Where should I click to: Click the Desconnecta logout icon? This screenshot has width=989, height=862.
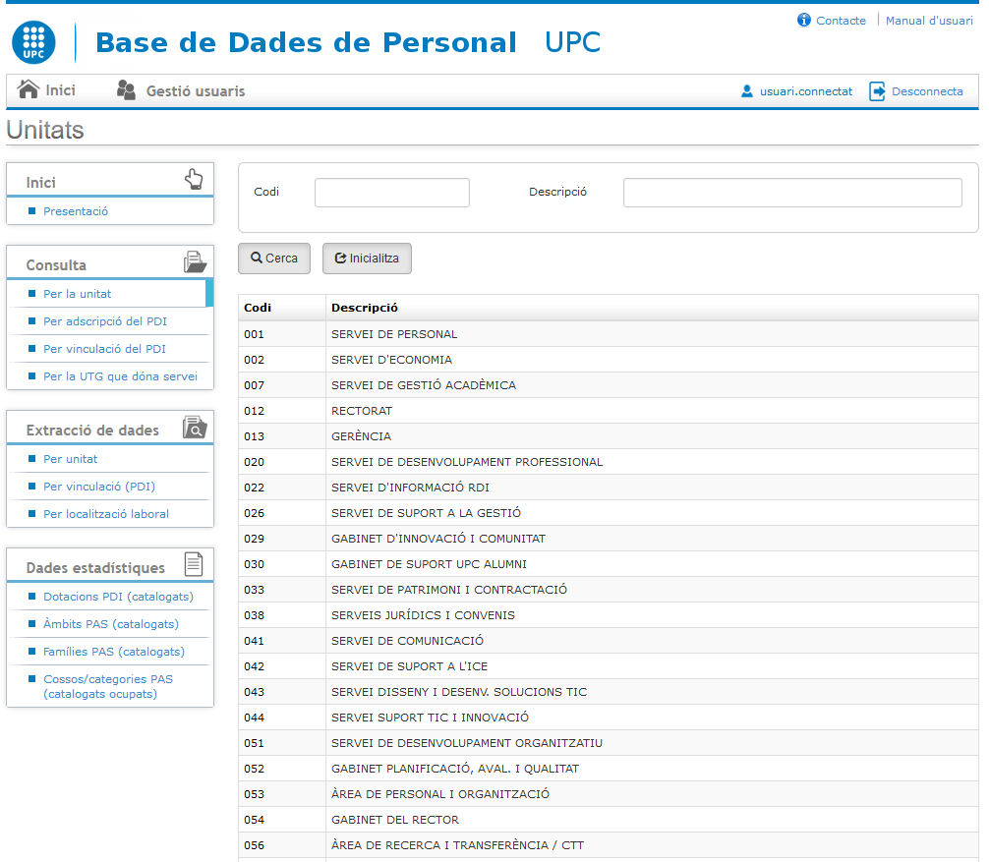tap(877, 91)
